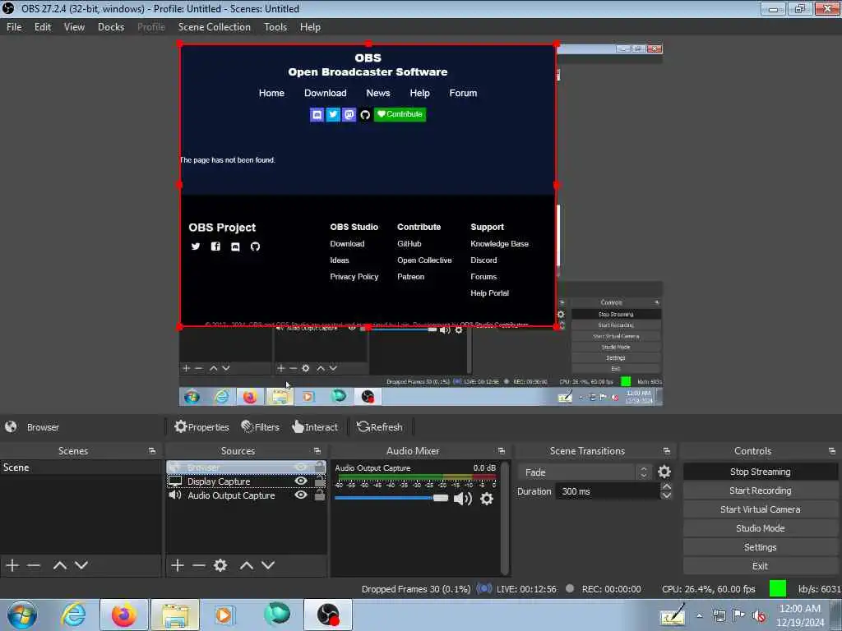
Task: Open the Fade transition dropdown
Action: 585,472
